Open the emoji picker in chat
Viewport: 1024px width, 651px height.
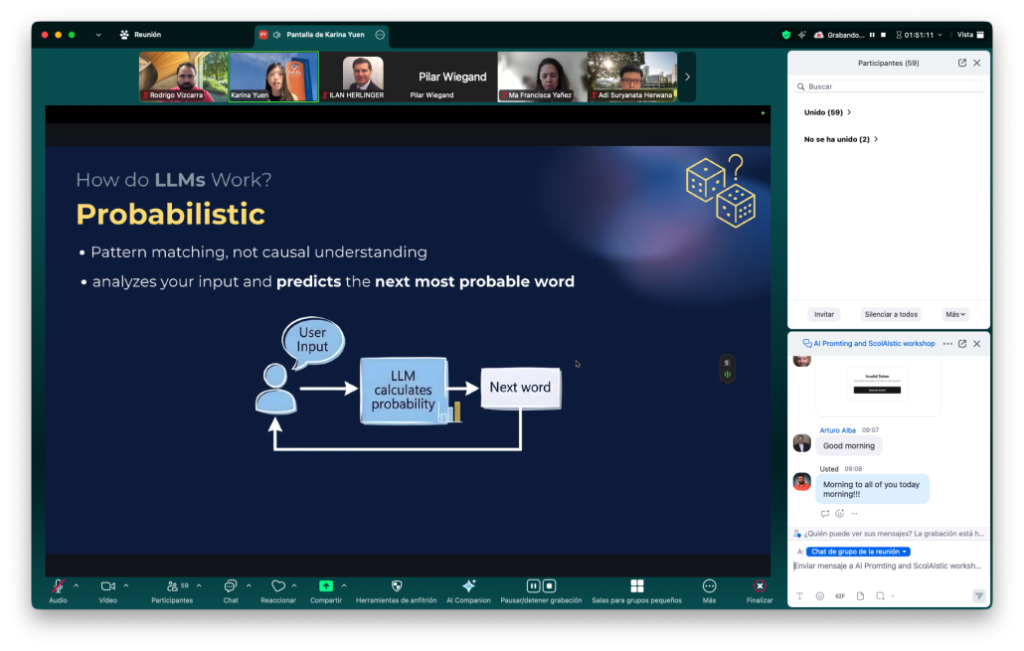pos(820,596)
